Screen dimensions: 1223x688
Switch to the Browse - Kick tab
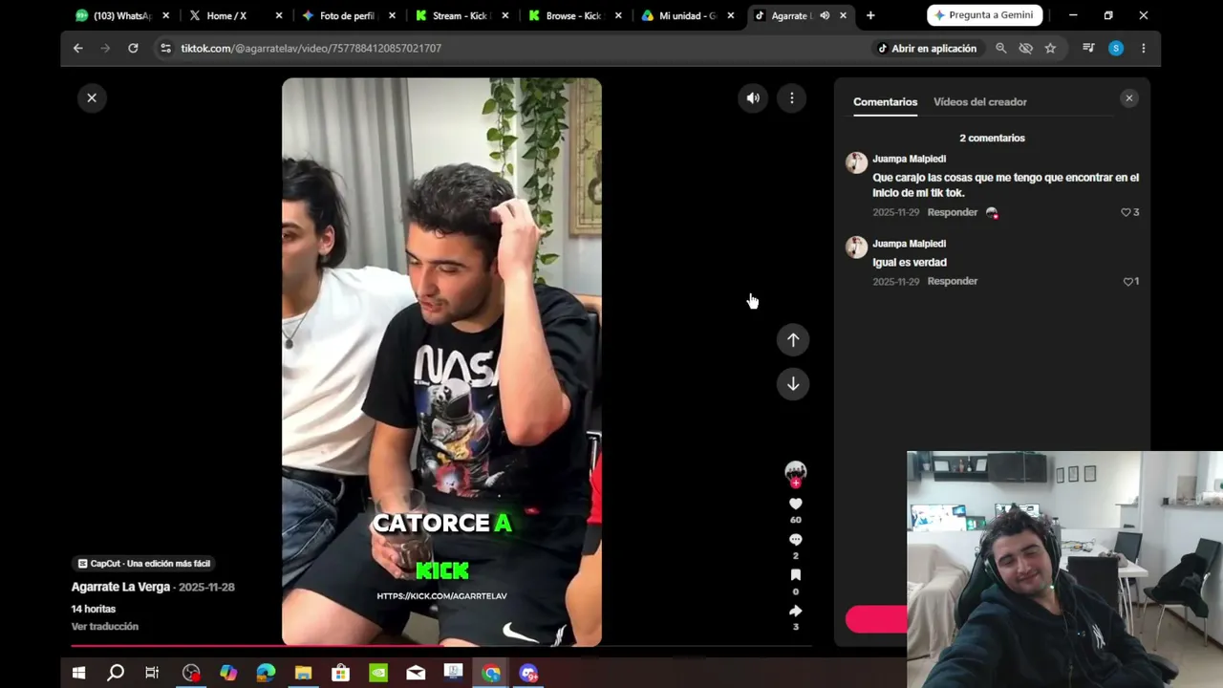click(x=573, y=15)
